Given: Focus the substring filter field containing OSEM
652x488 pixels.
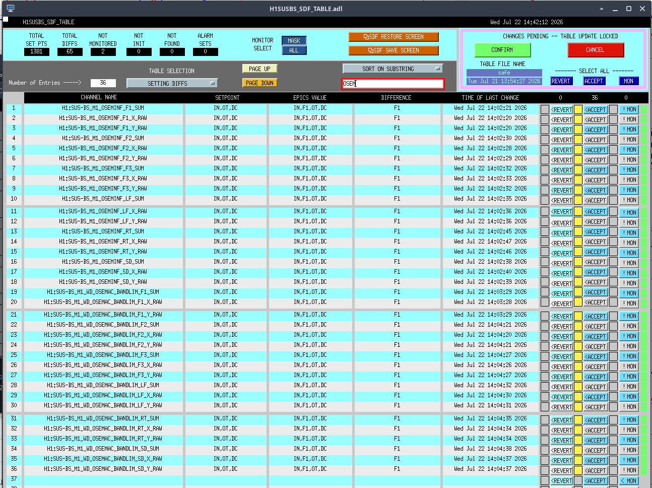Looking at the screenshot, I should pyautogui.click(x=393, y=84).
